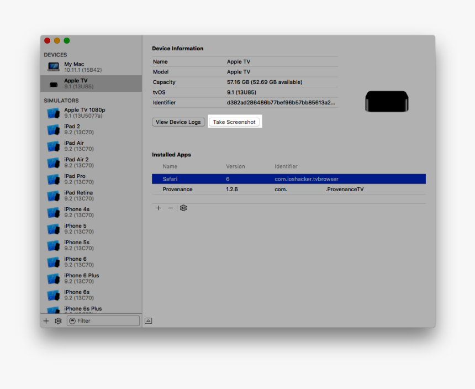Click the plus icon to install an app
Image resolution: width=475 pixels, height=389 pixels.
159,208
